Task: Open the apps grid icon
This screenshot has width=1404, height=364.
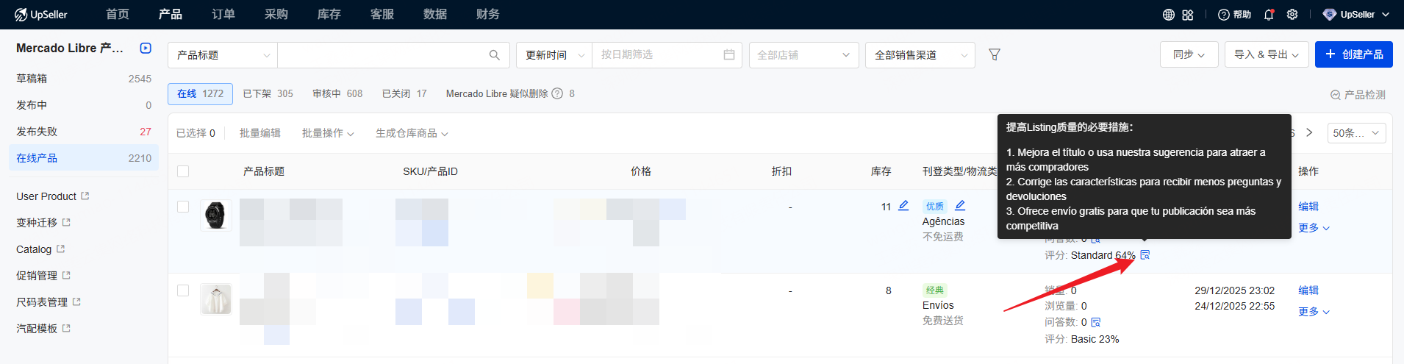Action: (1188, 15)
